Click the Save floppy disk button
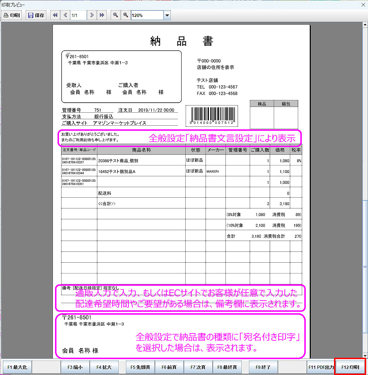This screenshot has height=375, width=368. [36, 15]
